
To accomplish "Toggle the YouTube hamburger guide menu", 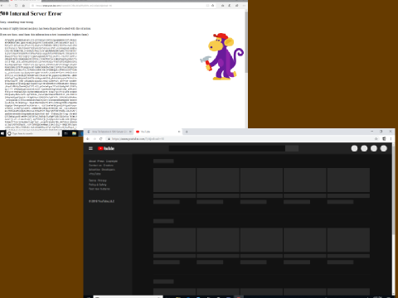I will [x=90, y=148].
